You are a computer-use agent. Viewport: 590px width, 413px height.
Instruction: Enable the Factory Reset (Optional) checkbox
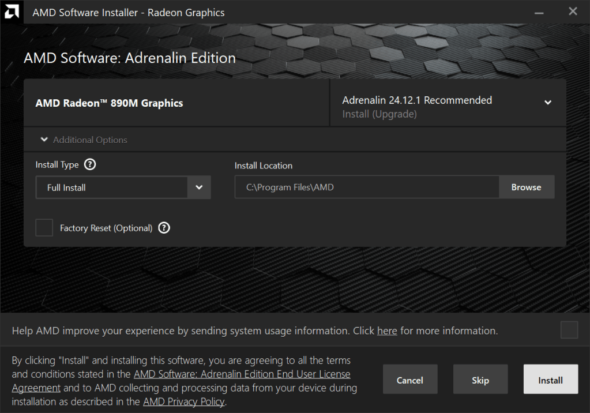(x=44, y=228)
